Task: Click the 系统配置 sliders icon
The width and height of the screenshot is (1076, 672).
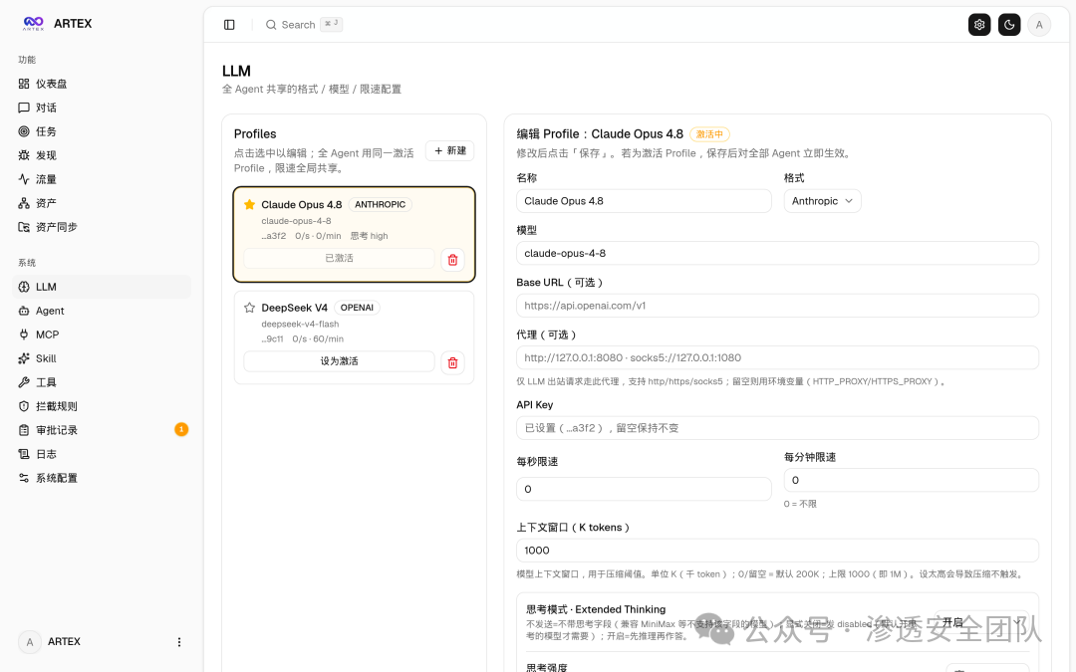Action: (24, 478)
